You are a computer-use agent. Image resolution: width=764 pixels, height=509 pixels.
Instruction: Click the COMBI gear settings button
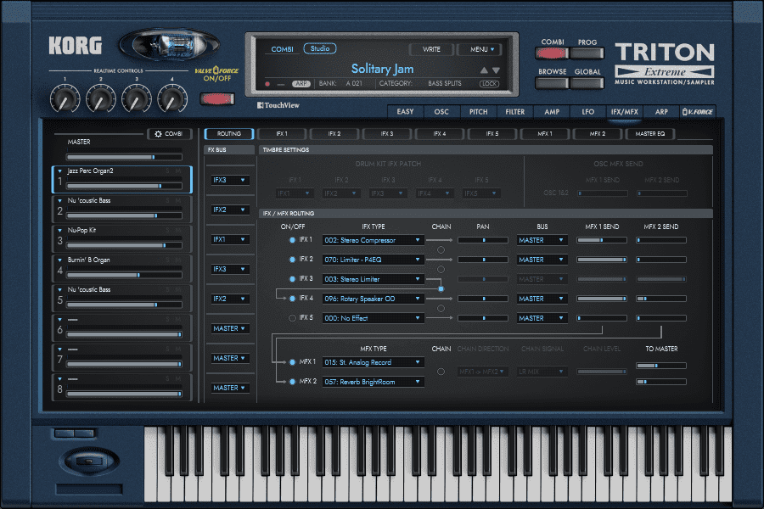point(169,134)
